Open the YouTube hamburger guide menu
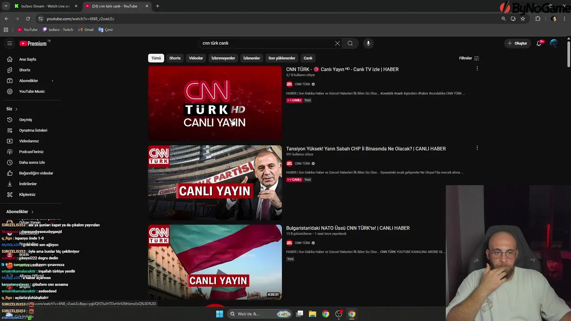Image resolution: width=571 pixels, height=321 pixels. [x=9, y=43]
